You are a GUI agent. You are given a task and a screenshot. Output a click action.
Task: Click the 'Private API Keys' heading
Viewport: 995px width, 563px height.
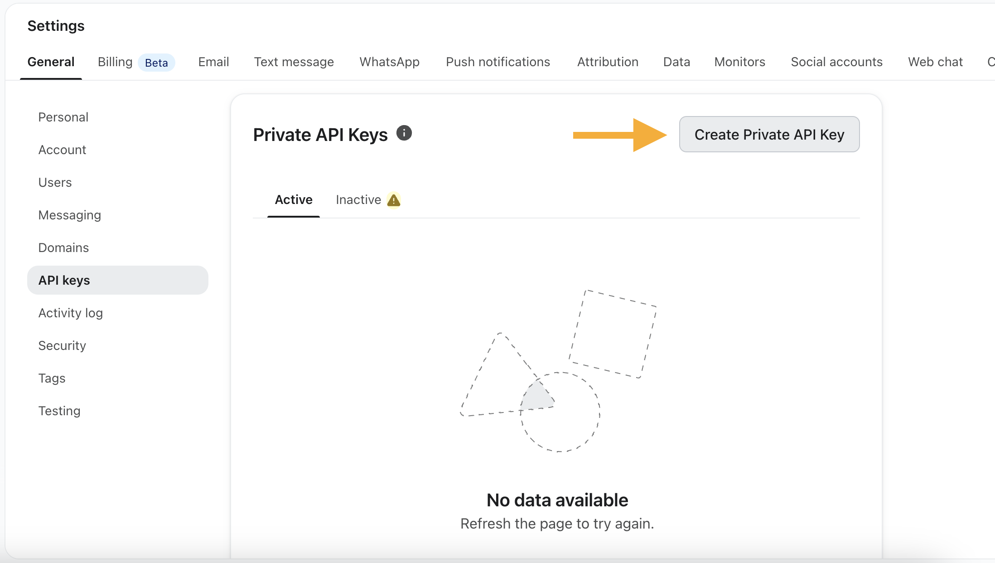(320, 135)
